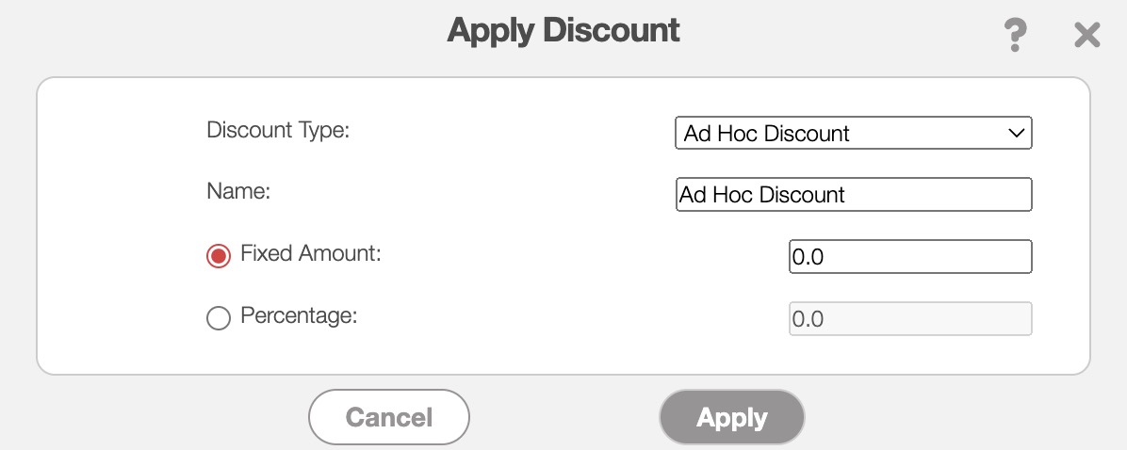This screenshot has height=450, width=1127.
Task: Close the Apply Discount dialog
Action: coord(1086,36)
